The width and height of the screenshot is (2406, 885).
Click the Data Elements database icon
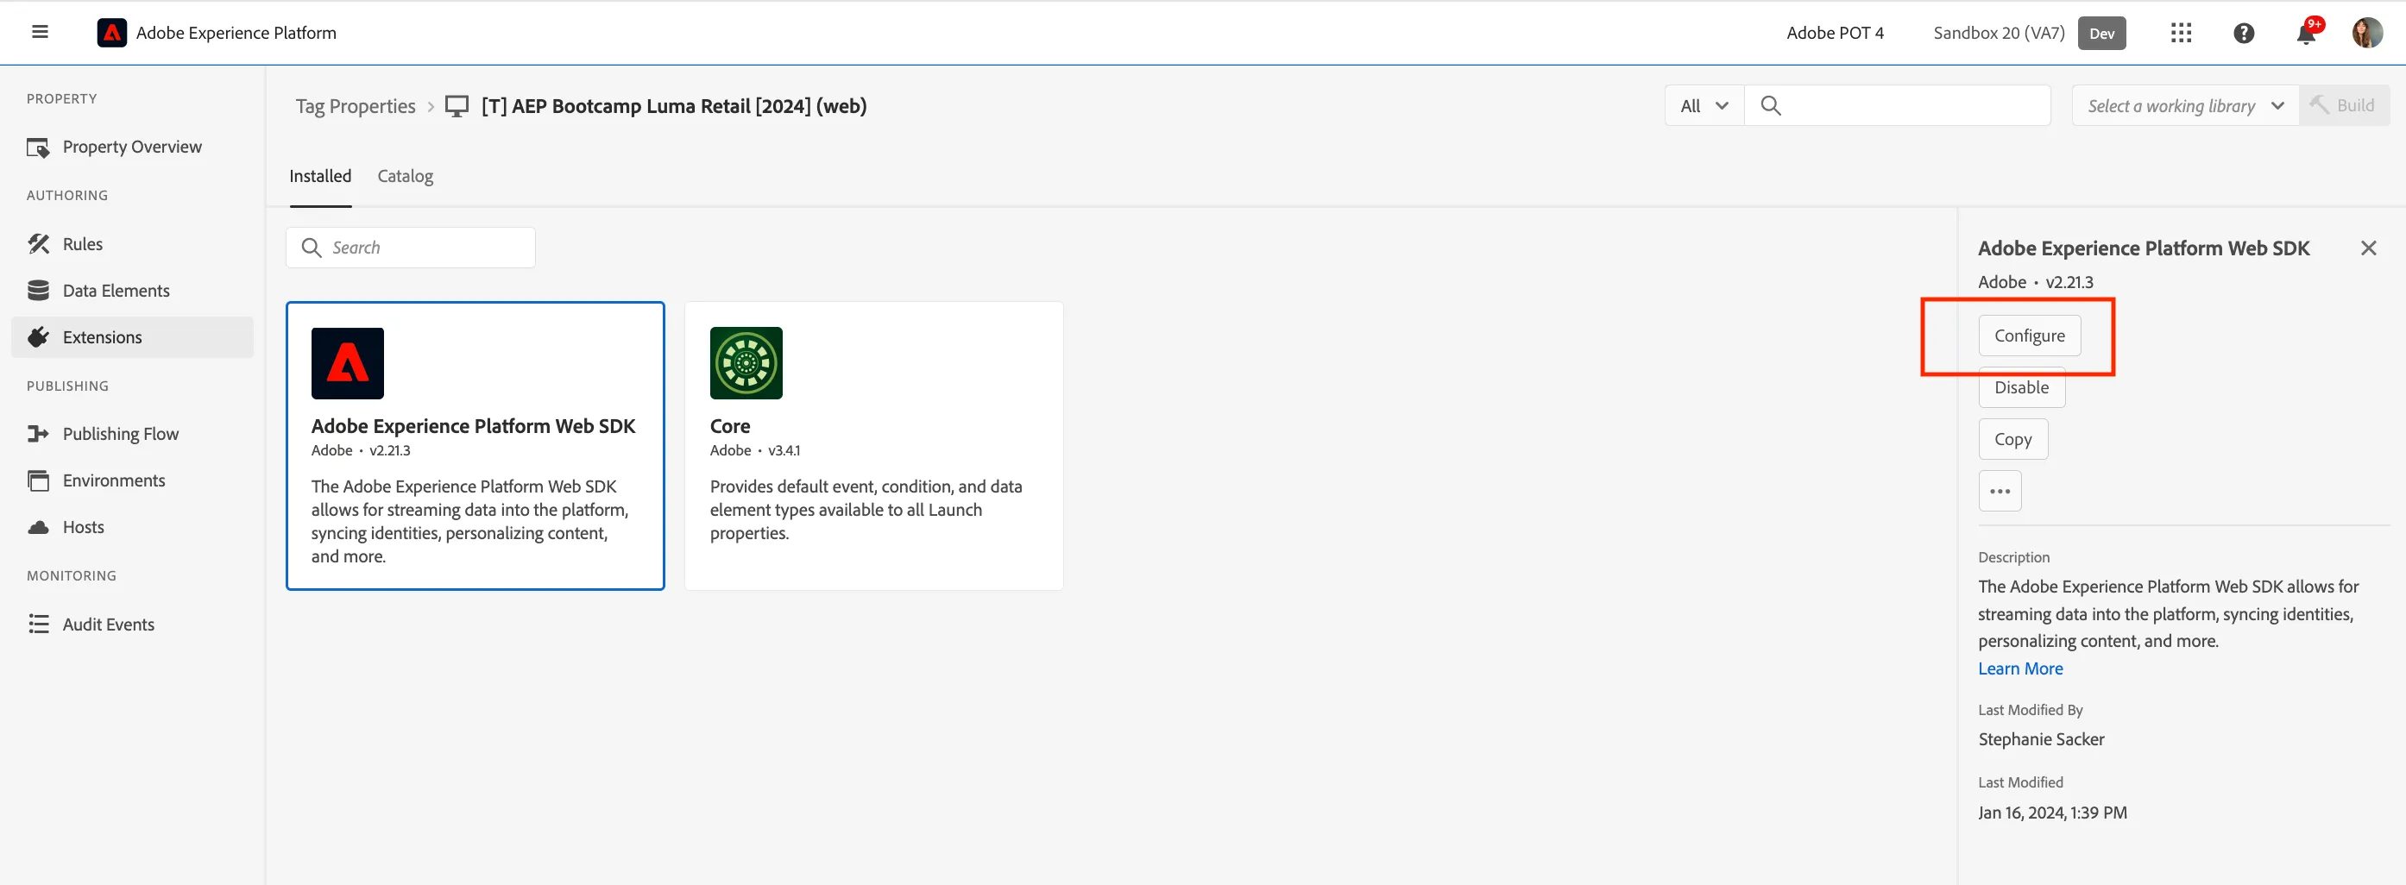pos(38,291)
